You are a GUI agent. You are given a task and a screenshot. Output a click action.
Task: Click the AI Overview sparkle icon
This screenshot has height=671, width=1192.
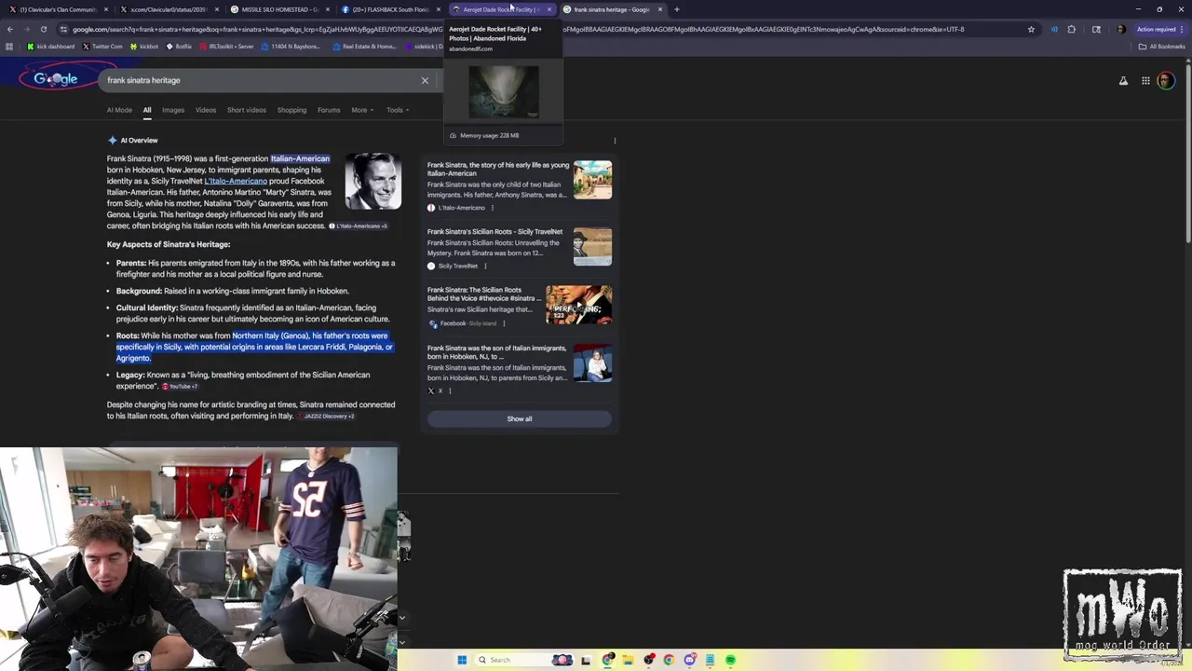[112, 141]
